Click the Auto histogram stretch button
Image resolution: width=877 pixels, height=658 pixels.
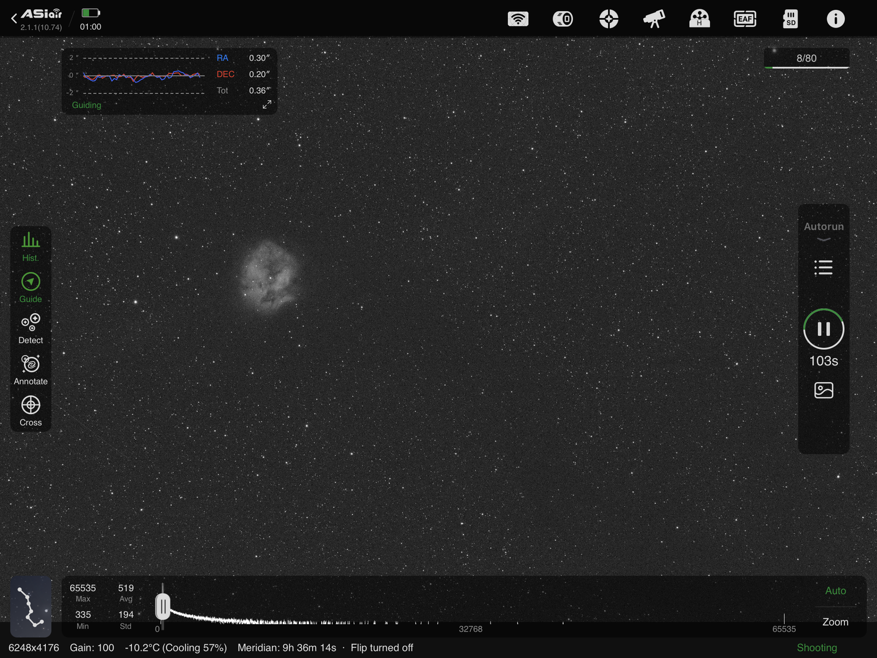coord(835,591)
